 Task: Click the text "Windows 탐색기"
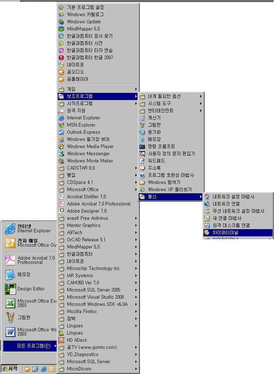[x=164, y=183]
